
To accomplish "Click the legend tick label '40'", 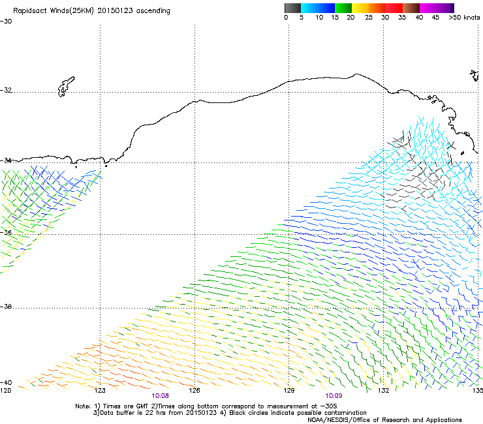I will coord(419,18).
